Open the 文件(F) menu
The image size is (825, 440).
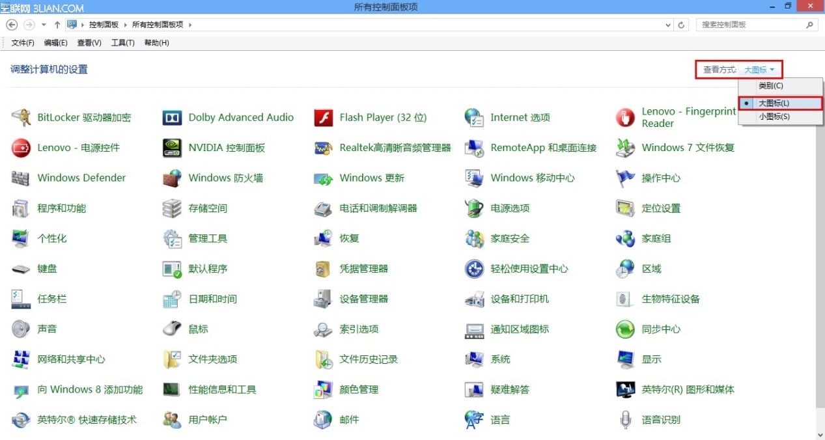click(23, 43)
